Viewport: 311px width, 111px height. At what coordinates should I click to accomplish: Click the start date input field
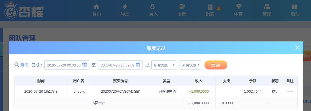[x=67, y=65]
